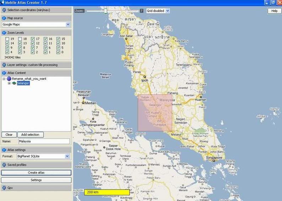Screen dimensions: 282x201
Task: Click the Atlas Content arrow icon
Action: coord(4,73)
